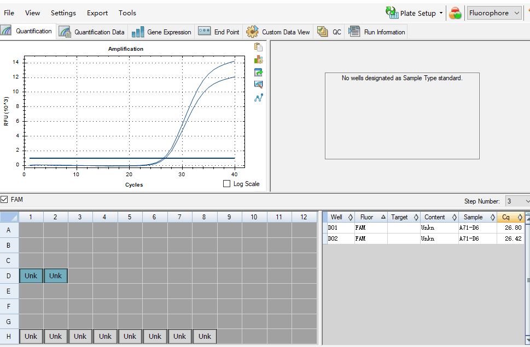Open the Fluorophore dropdown
Image resolution: width=530 pixels, height=347 pixels.
[x=494, y=13]
